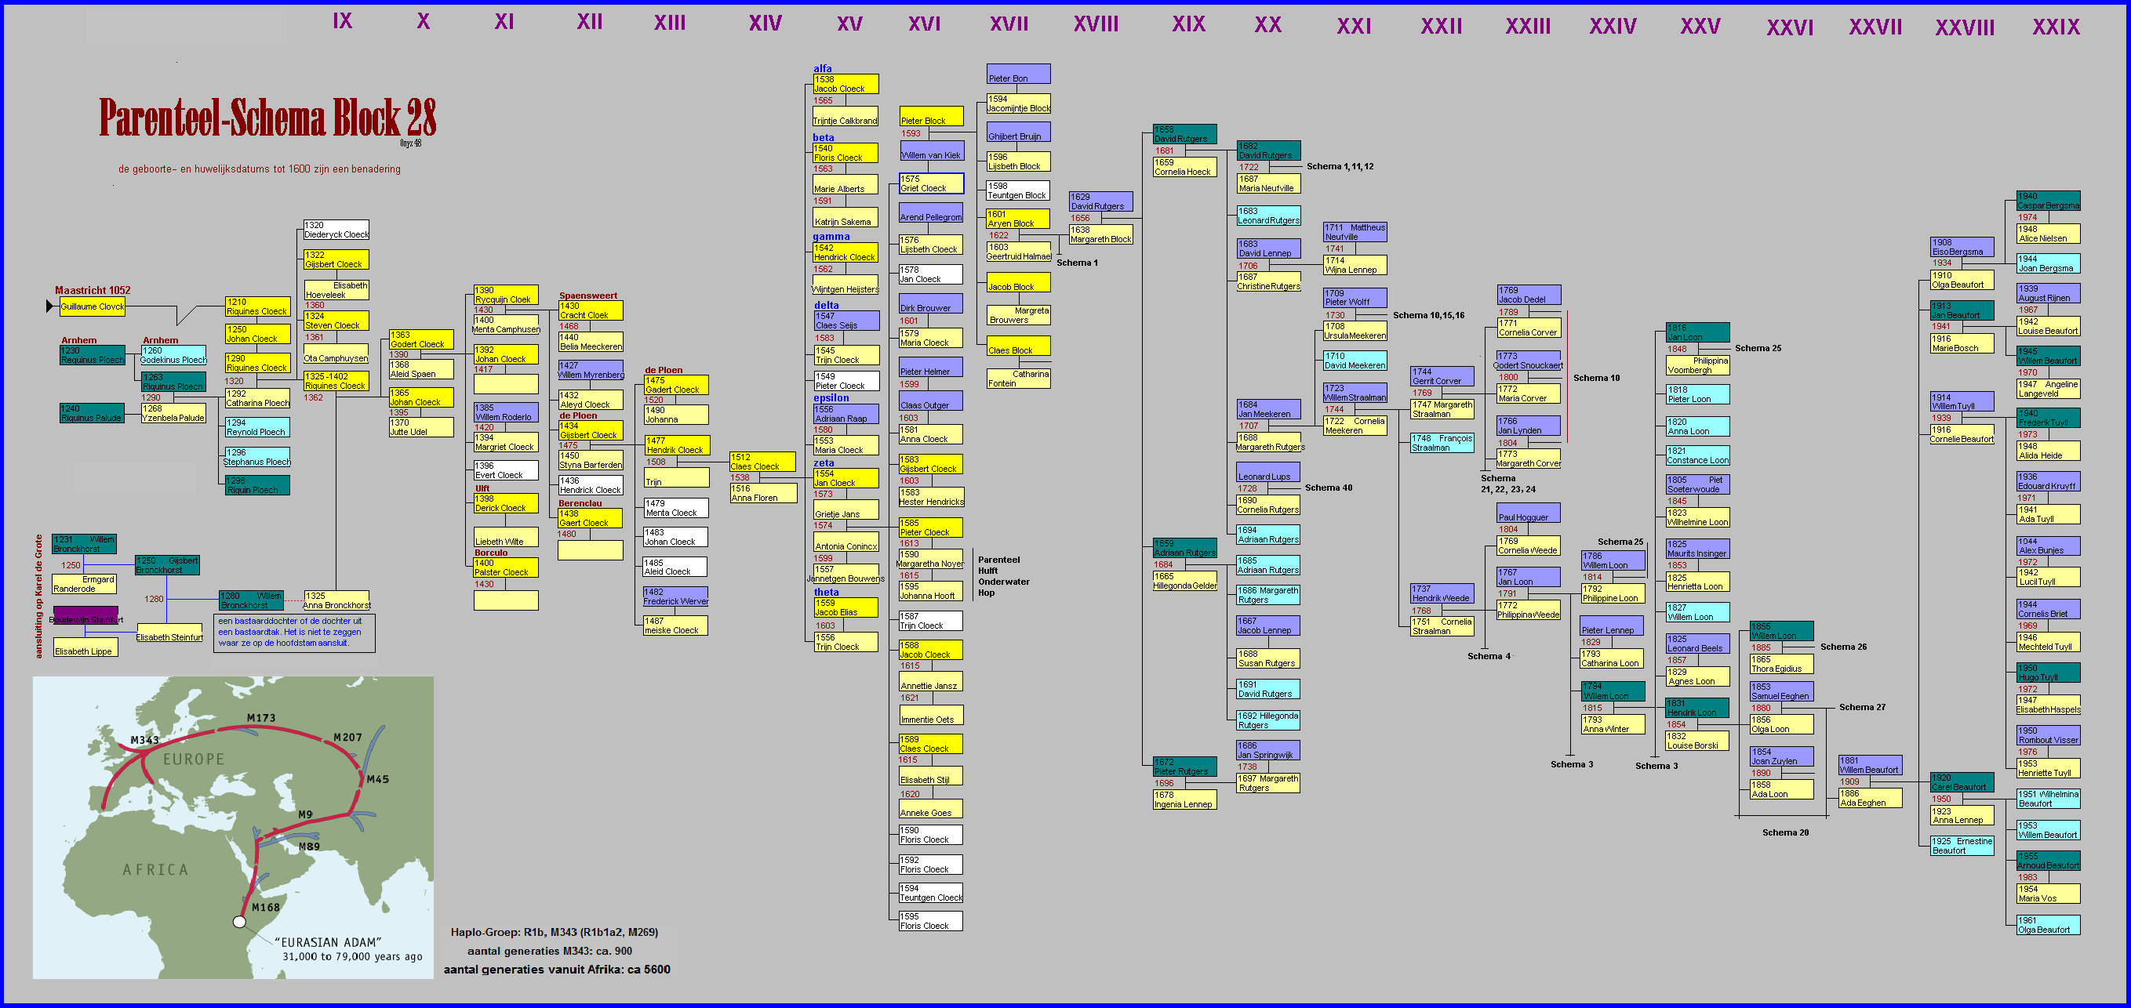Click the black arrow beside Guillaume Clovck
Screen dimensions: 2131x1008
[x=49, y=306]
